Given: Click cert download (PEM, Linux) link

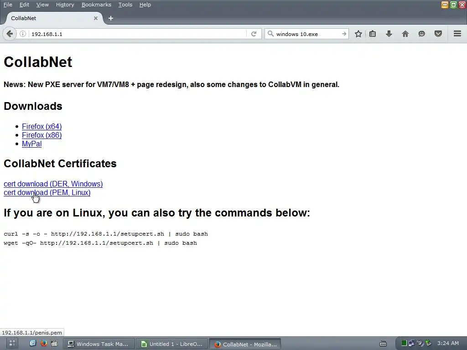Looking at the screenshot, I should 47,193.
